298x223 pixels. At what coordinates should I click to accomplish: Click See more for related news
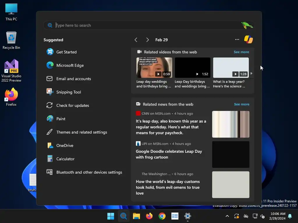(242, 104)
